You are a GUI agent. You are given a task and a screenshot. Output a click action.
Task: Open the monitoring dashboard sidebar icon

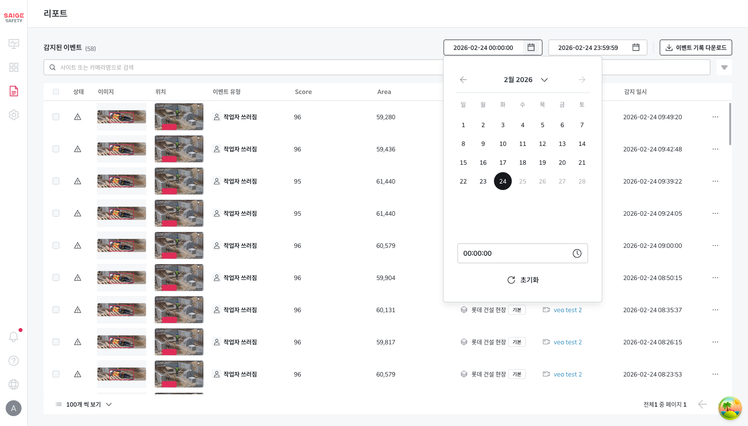tap(14, 44)
